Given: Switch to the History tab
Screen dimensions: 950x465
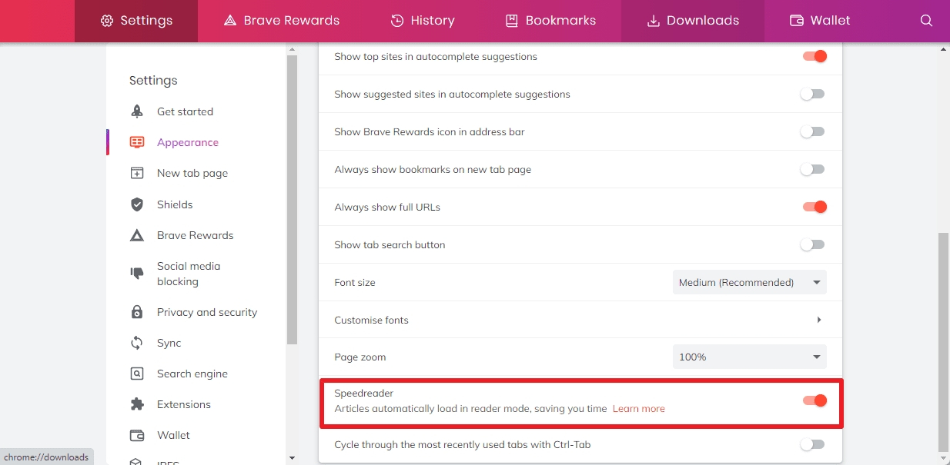Looking at the screenshot, I should point(422,21).
